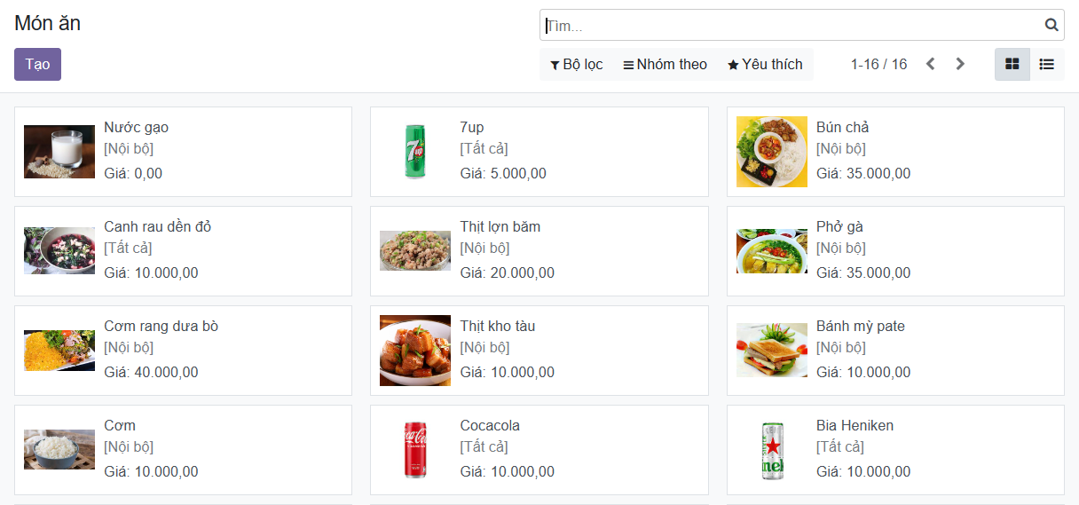This screenshot has width=1079, height=505.
Task: Click the Cocacola can picture
Action: pos(415,450)
